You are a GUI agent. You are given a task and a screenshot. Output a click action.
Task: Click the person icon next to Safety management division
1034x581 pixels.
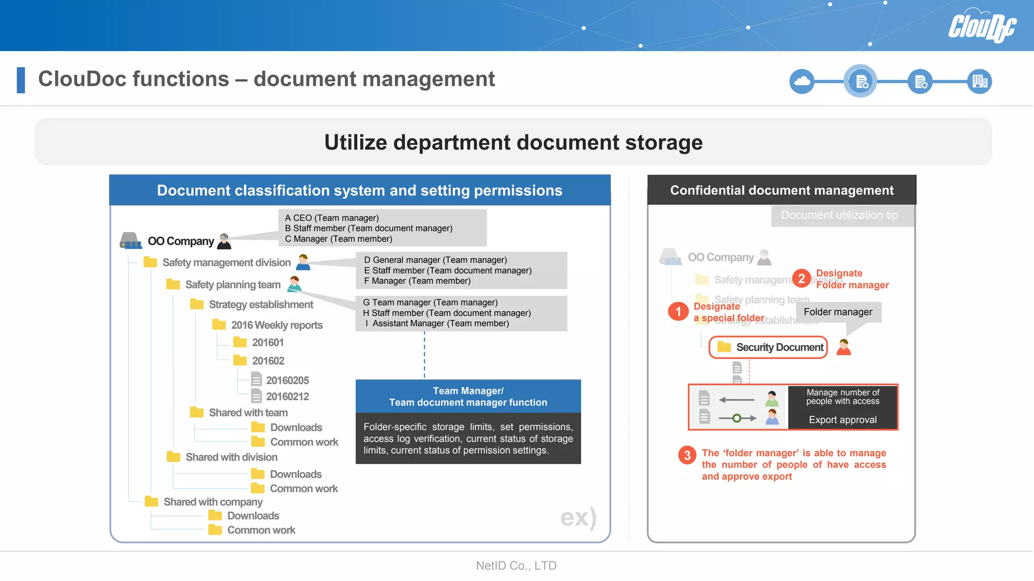click(303, 262)
